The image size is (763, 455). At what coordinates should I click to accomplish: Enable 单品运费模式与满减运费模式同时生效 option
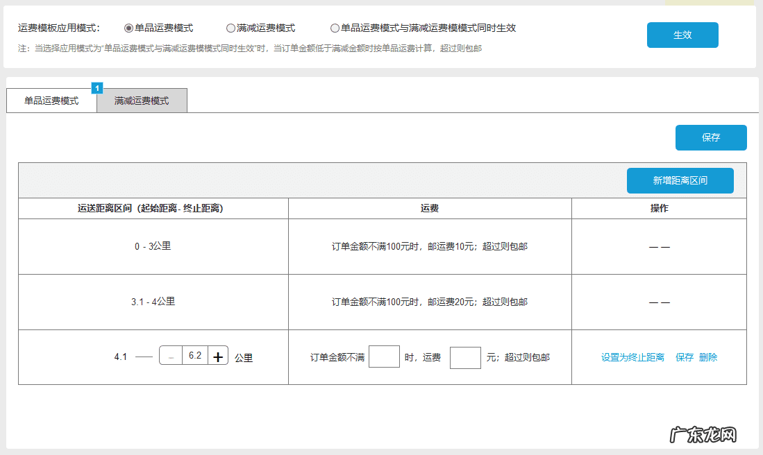tap(335, 28)
